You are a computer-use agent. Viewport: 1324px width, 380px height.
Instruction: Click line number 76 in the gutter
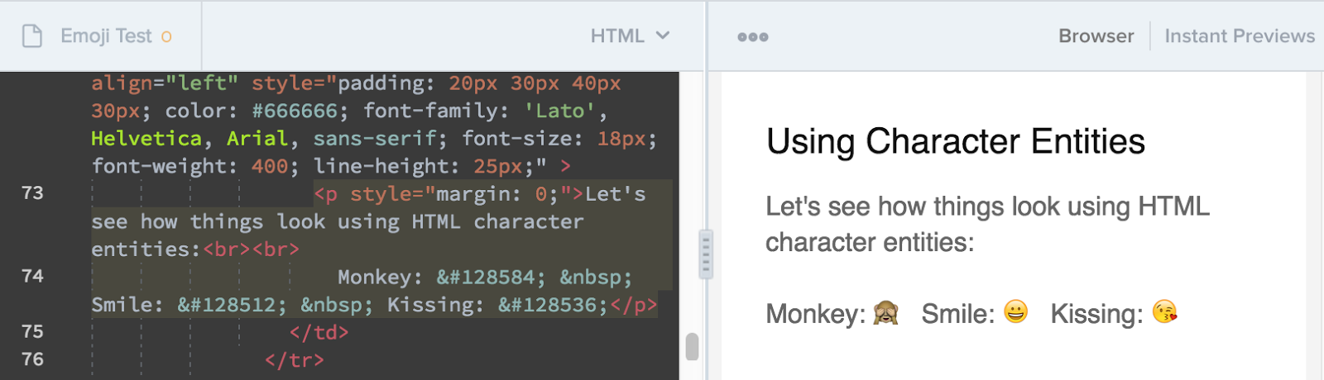pyautogui.click(x=32, y=359)
